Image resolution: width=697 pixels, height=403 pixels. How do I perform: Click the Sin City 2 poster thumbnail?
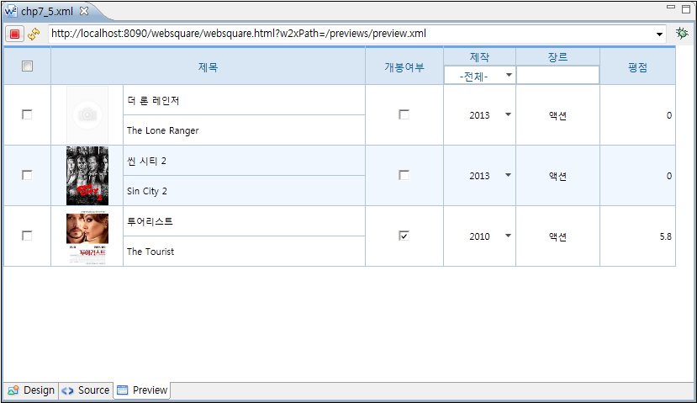[87, 176]
